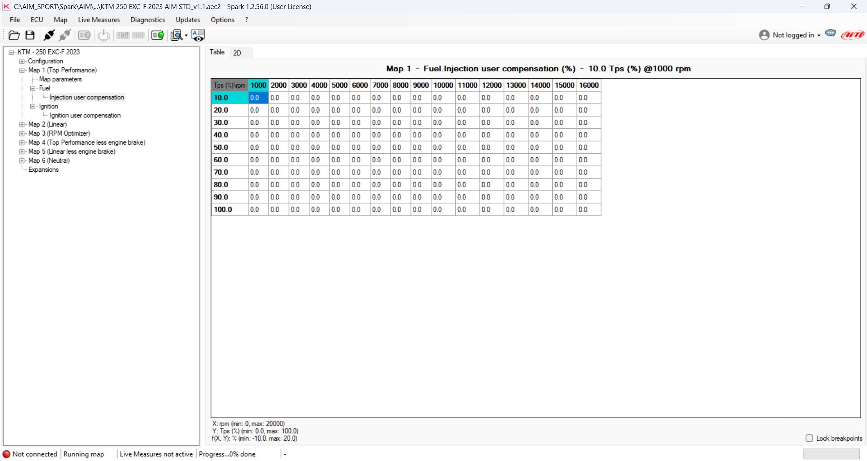Select the Map 1 (Top Performance) label
867x461 pixels.
coord(62,71)
